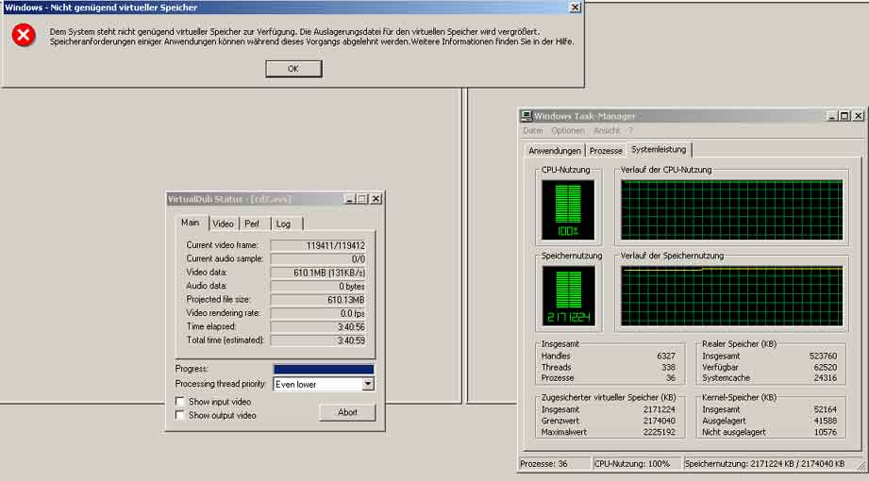Click the Nicht ausgelagert value 10576
The width and height of the screenshot is (869, 481).
826,432
